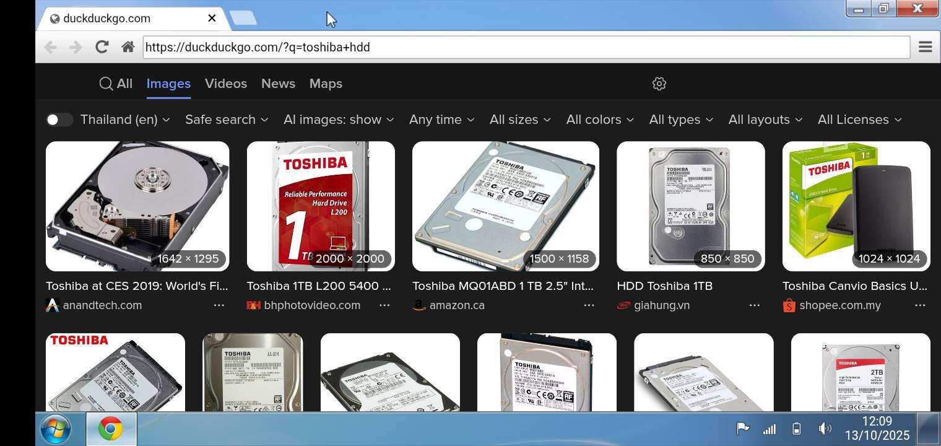This screenshot has width=941, height=446.
Task: Open the second-row image labeled 2TB
Action: tap(861, 372)
